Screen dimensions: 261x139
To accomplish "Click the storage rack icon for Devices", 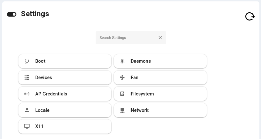I will click(27, 78).
